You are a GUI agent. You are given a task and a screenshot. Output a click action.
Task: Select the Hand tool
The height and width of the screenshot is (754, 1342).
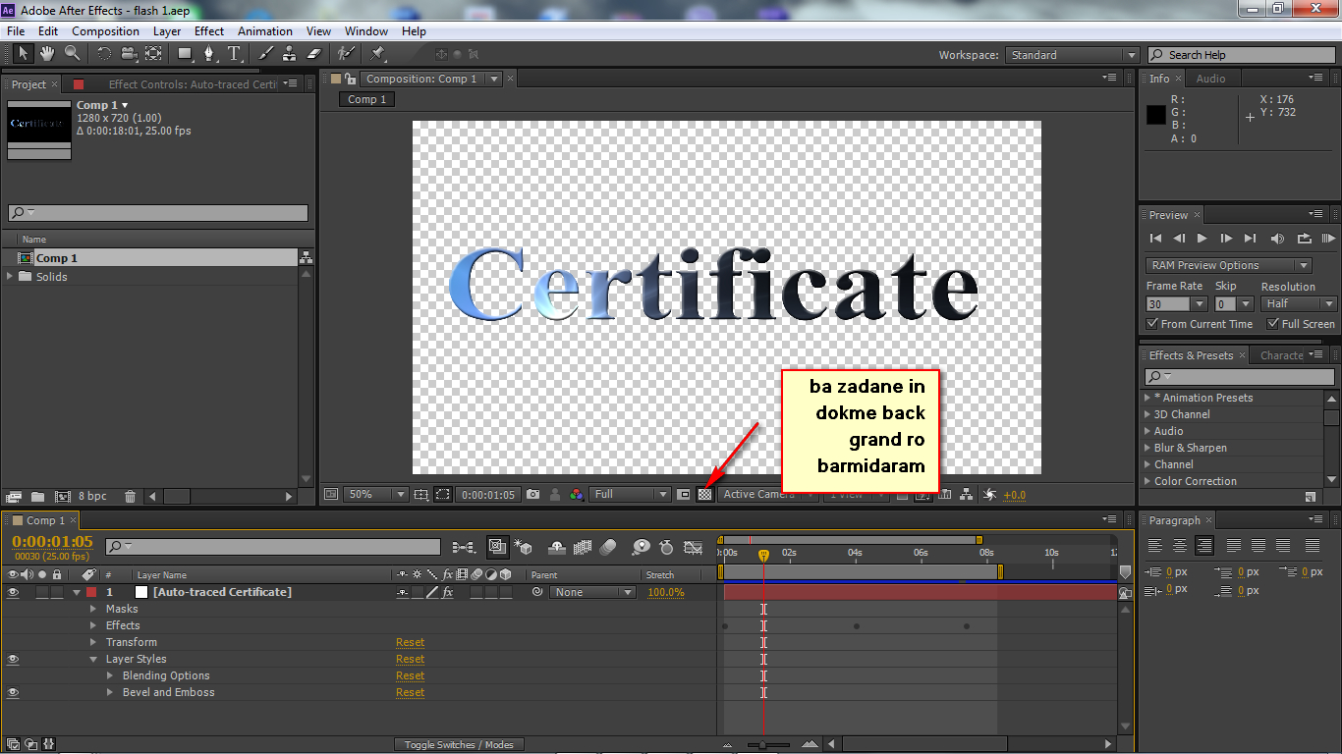tap(46, 53)
